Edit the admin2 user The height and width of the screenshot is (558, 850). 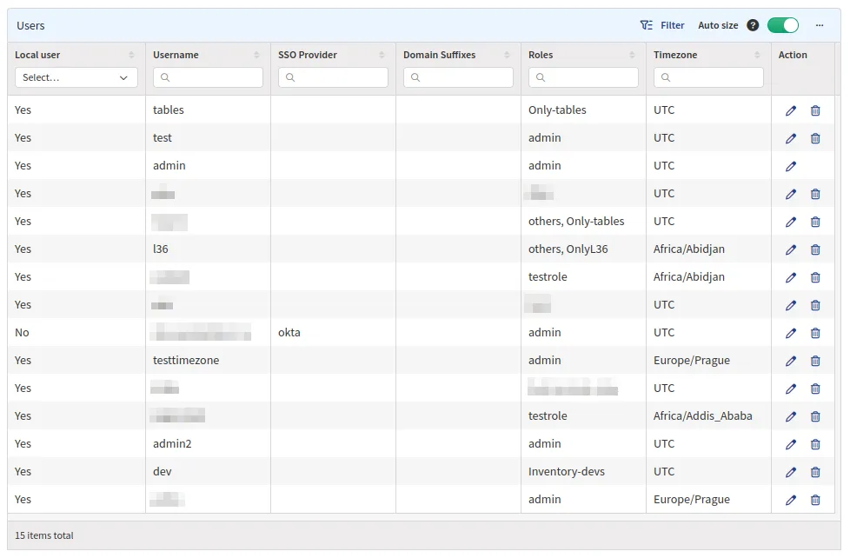pos(790,444)
